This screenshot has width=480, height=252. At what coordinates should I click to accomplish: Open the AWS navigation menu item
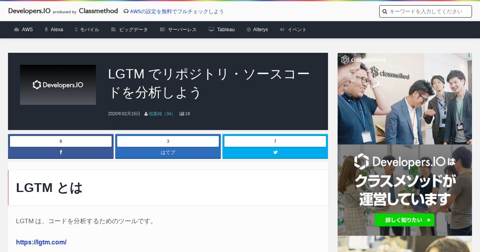pos(23,30)
